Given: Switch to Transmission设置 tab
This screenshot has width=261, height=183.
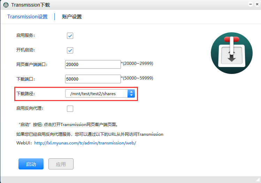Looking at the screenshot, I should point(28,17).
